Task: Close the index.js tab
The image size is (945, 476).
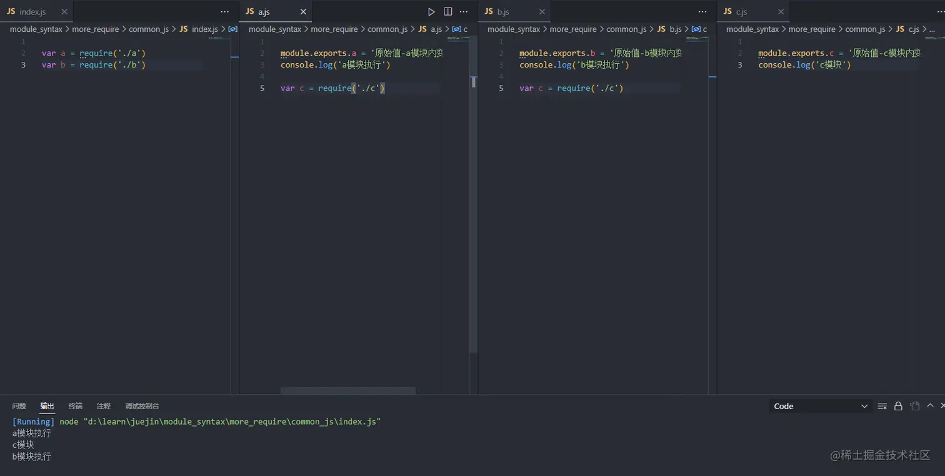Action: pos(64,12)
